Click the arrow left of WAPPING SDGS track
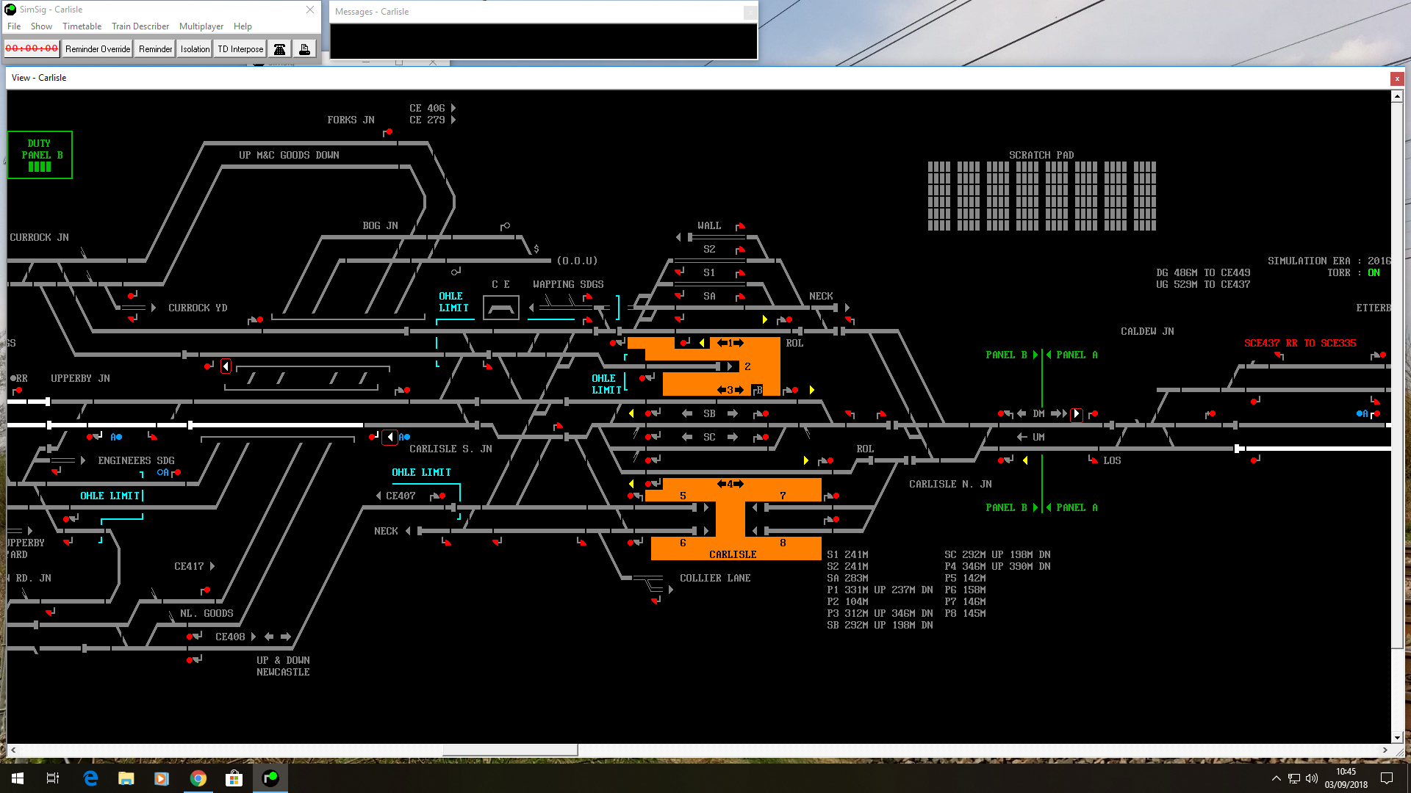The height and width of the screenshot is (793, 1411). click(531, 308)
